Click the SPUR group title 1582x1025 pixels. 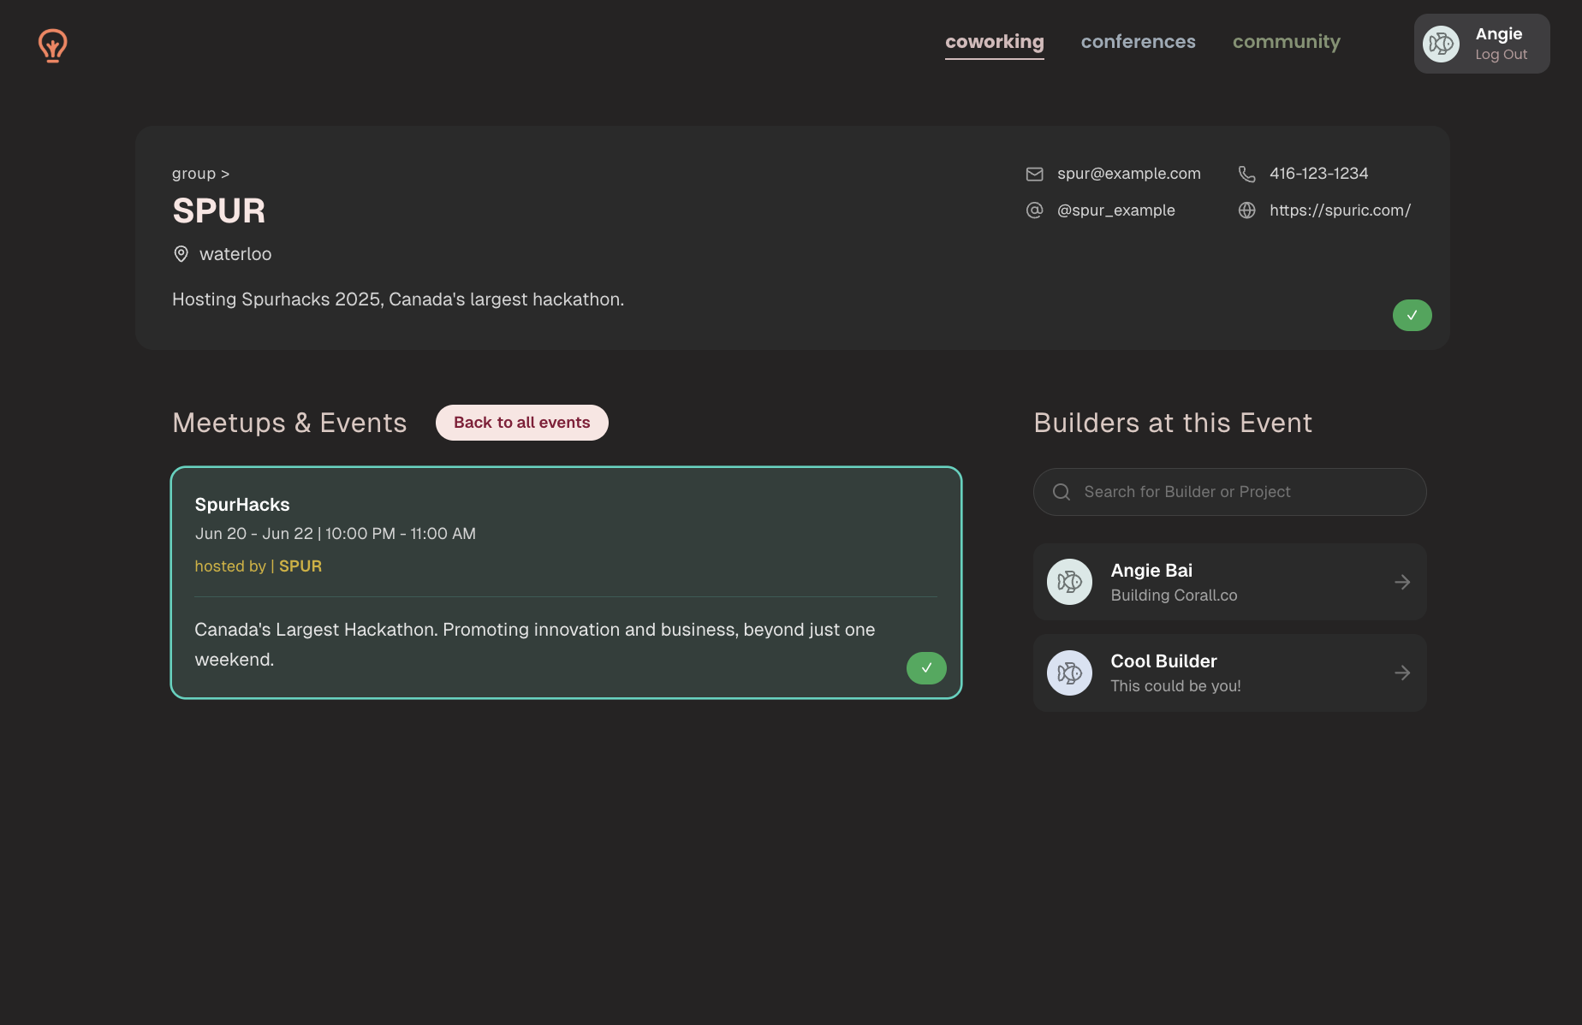point(218,210)
